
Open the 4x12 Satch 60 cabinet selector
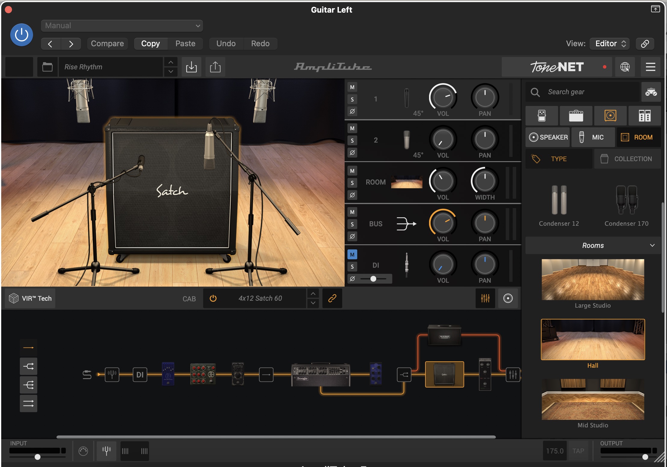(260, 299)
